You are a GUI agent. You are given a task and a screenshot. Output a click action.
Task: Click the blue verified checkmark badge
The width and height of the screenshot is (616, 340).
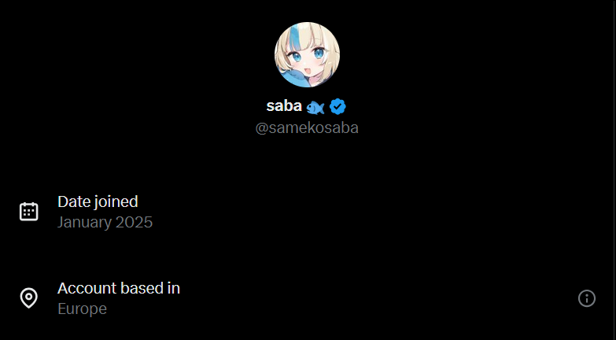(x=338, y=106)
